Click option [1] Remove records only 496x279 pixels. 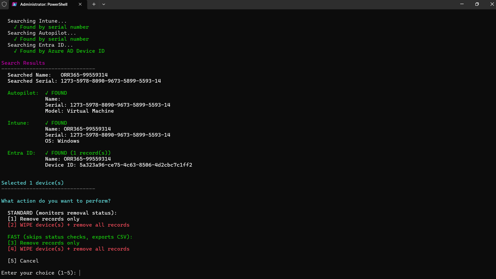(x=43, y=219)
